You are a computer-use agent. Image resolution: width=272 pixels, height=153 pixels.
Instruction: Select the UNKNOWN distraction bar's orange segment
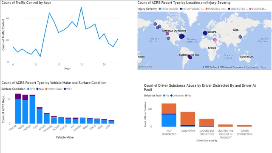[188, 118]
